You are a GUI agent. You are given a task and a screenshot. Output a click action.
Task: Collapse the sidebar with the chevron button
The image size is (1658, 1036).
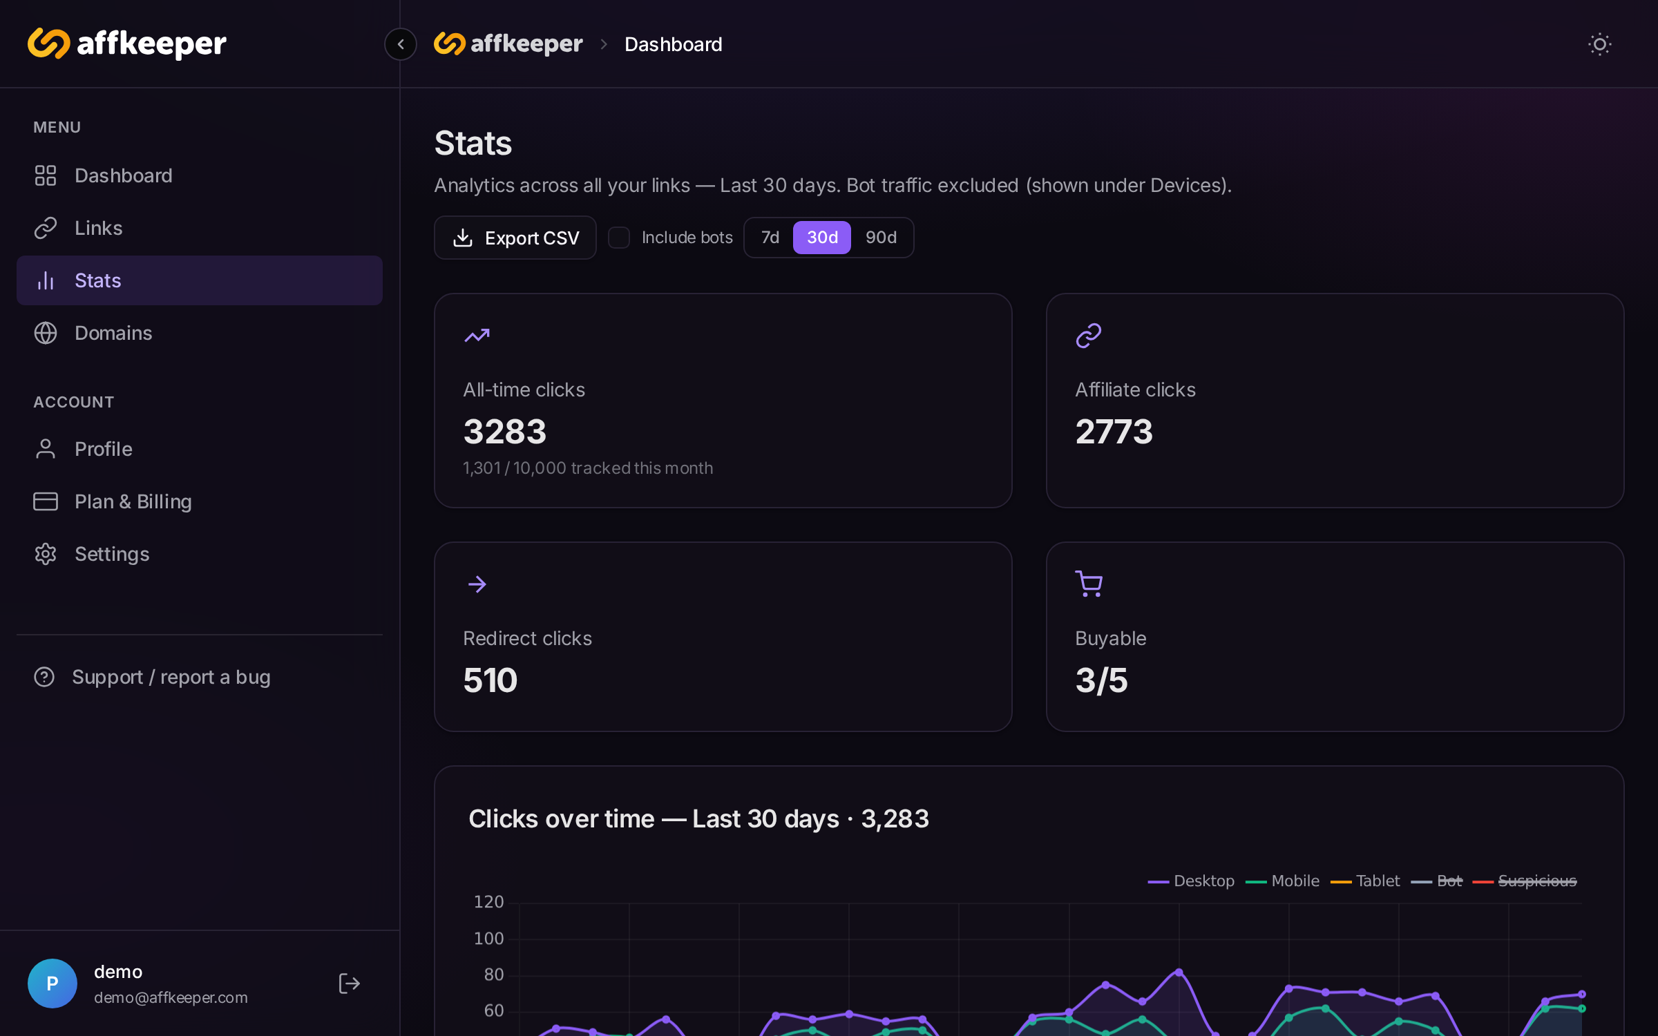coord(401,44)
